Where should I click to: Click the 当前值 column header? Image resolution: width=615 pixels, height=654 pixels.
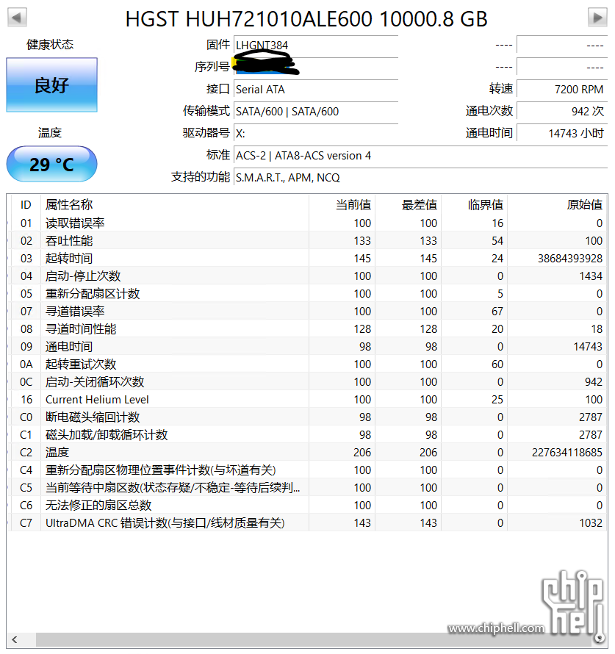342,205
